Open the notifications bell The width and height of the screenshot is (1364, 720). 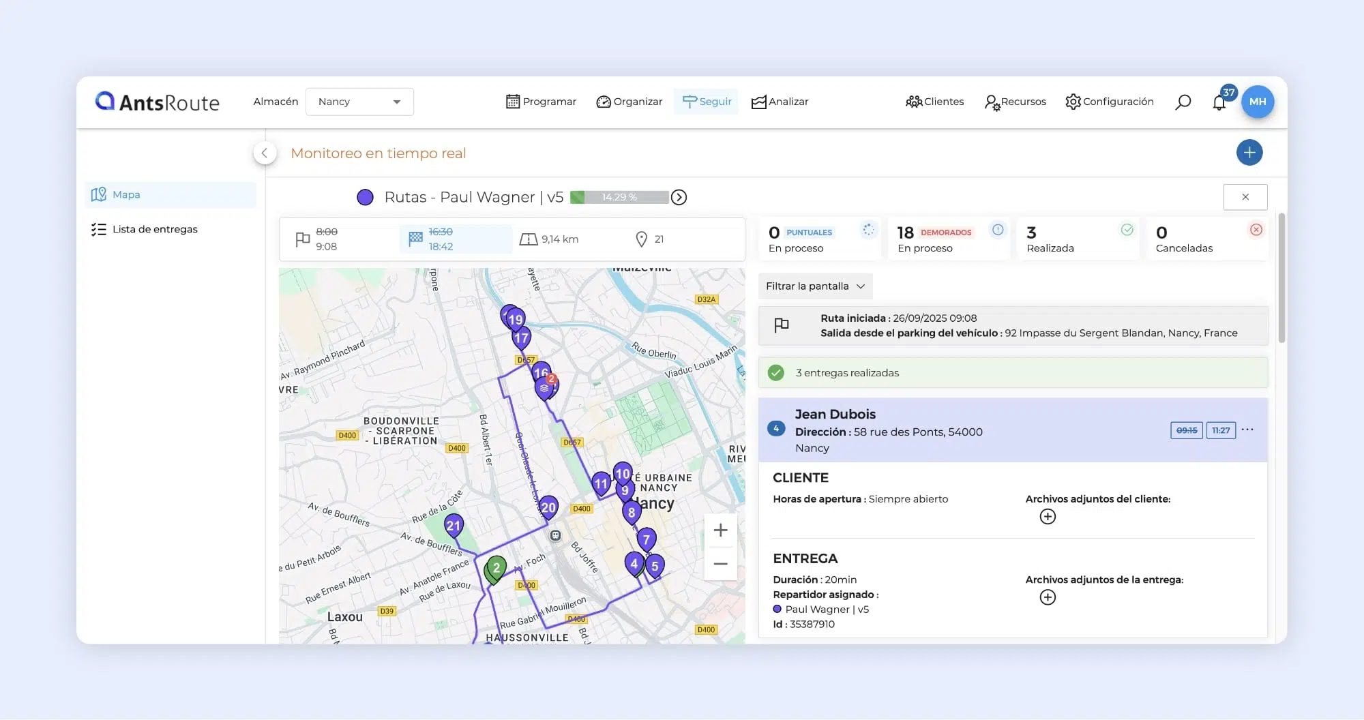[1219, 103]
